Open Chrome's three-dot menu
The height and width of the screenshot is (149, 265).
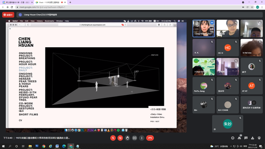[x=262, y=7]
